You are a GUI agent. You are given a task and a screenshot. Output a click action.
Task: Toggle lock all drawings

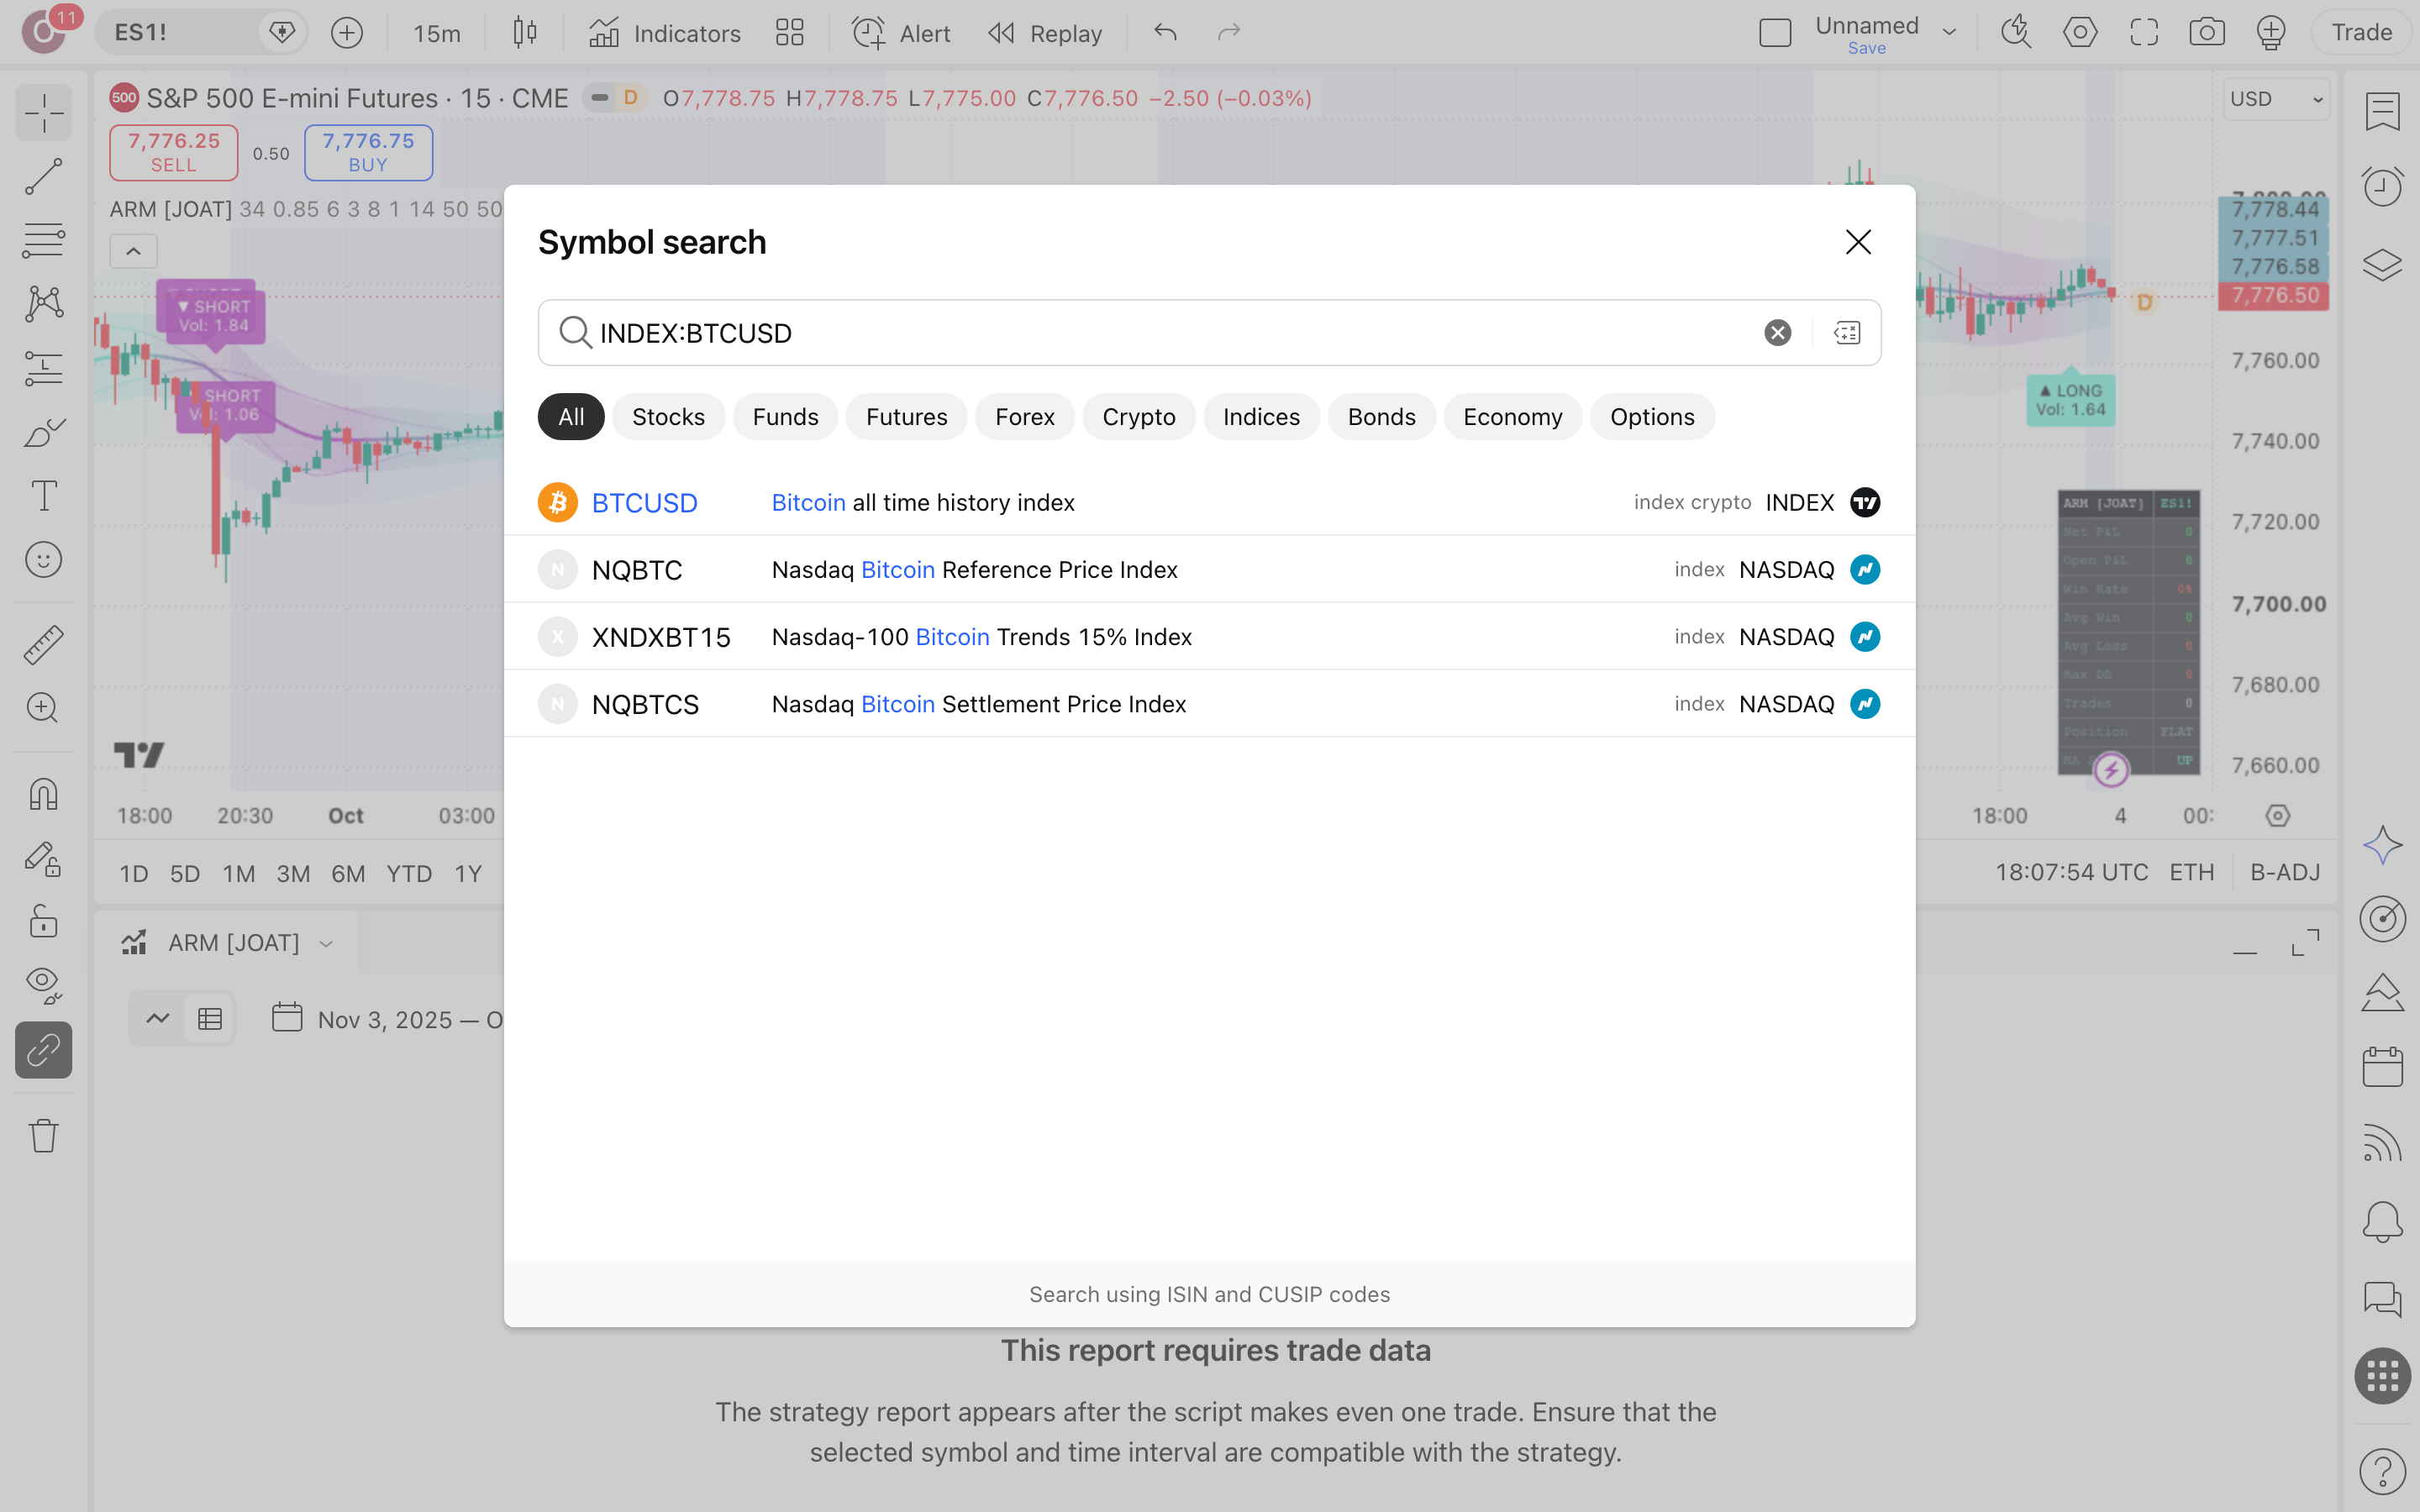pos(44,921)
